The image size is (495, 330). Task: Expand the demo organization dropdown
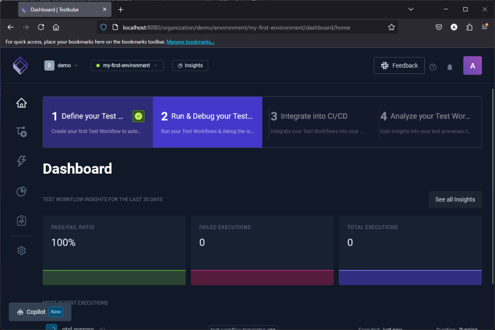61,65
